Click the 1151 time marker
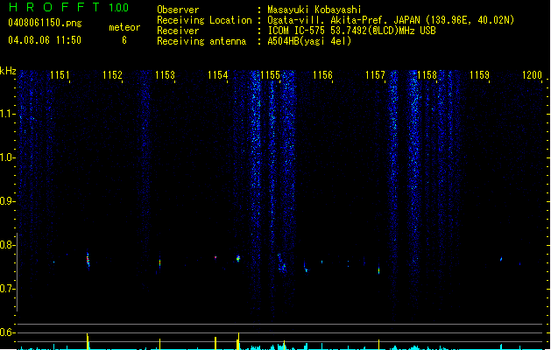Screen dimensions: 551x350 point(60,75)
